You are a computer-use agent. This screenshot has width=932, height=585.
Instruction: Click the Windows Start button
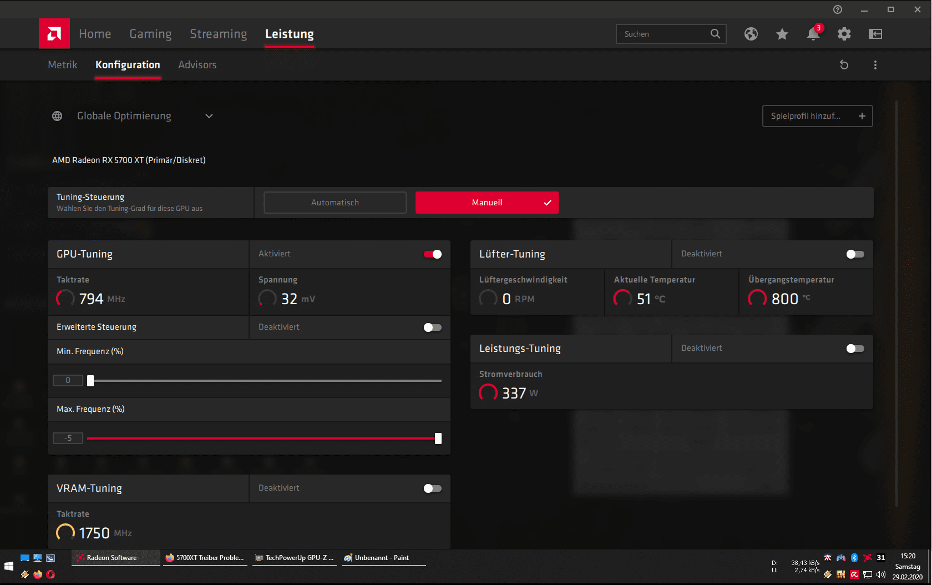click(x=9, y=566)
